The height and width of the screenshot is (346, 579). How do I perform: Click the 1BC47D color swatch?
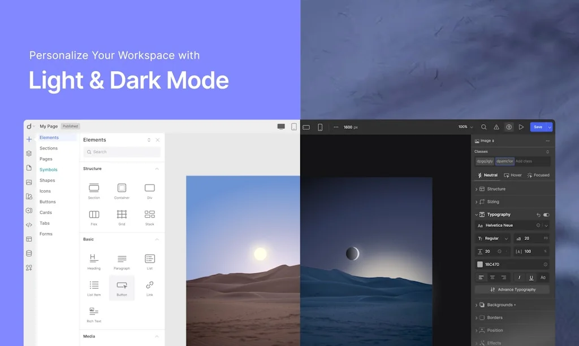(480, 264)
